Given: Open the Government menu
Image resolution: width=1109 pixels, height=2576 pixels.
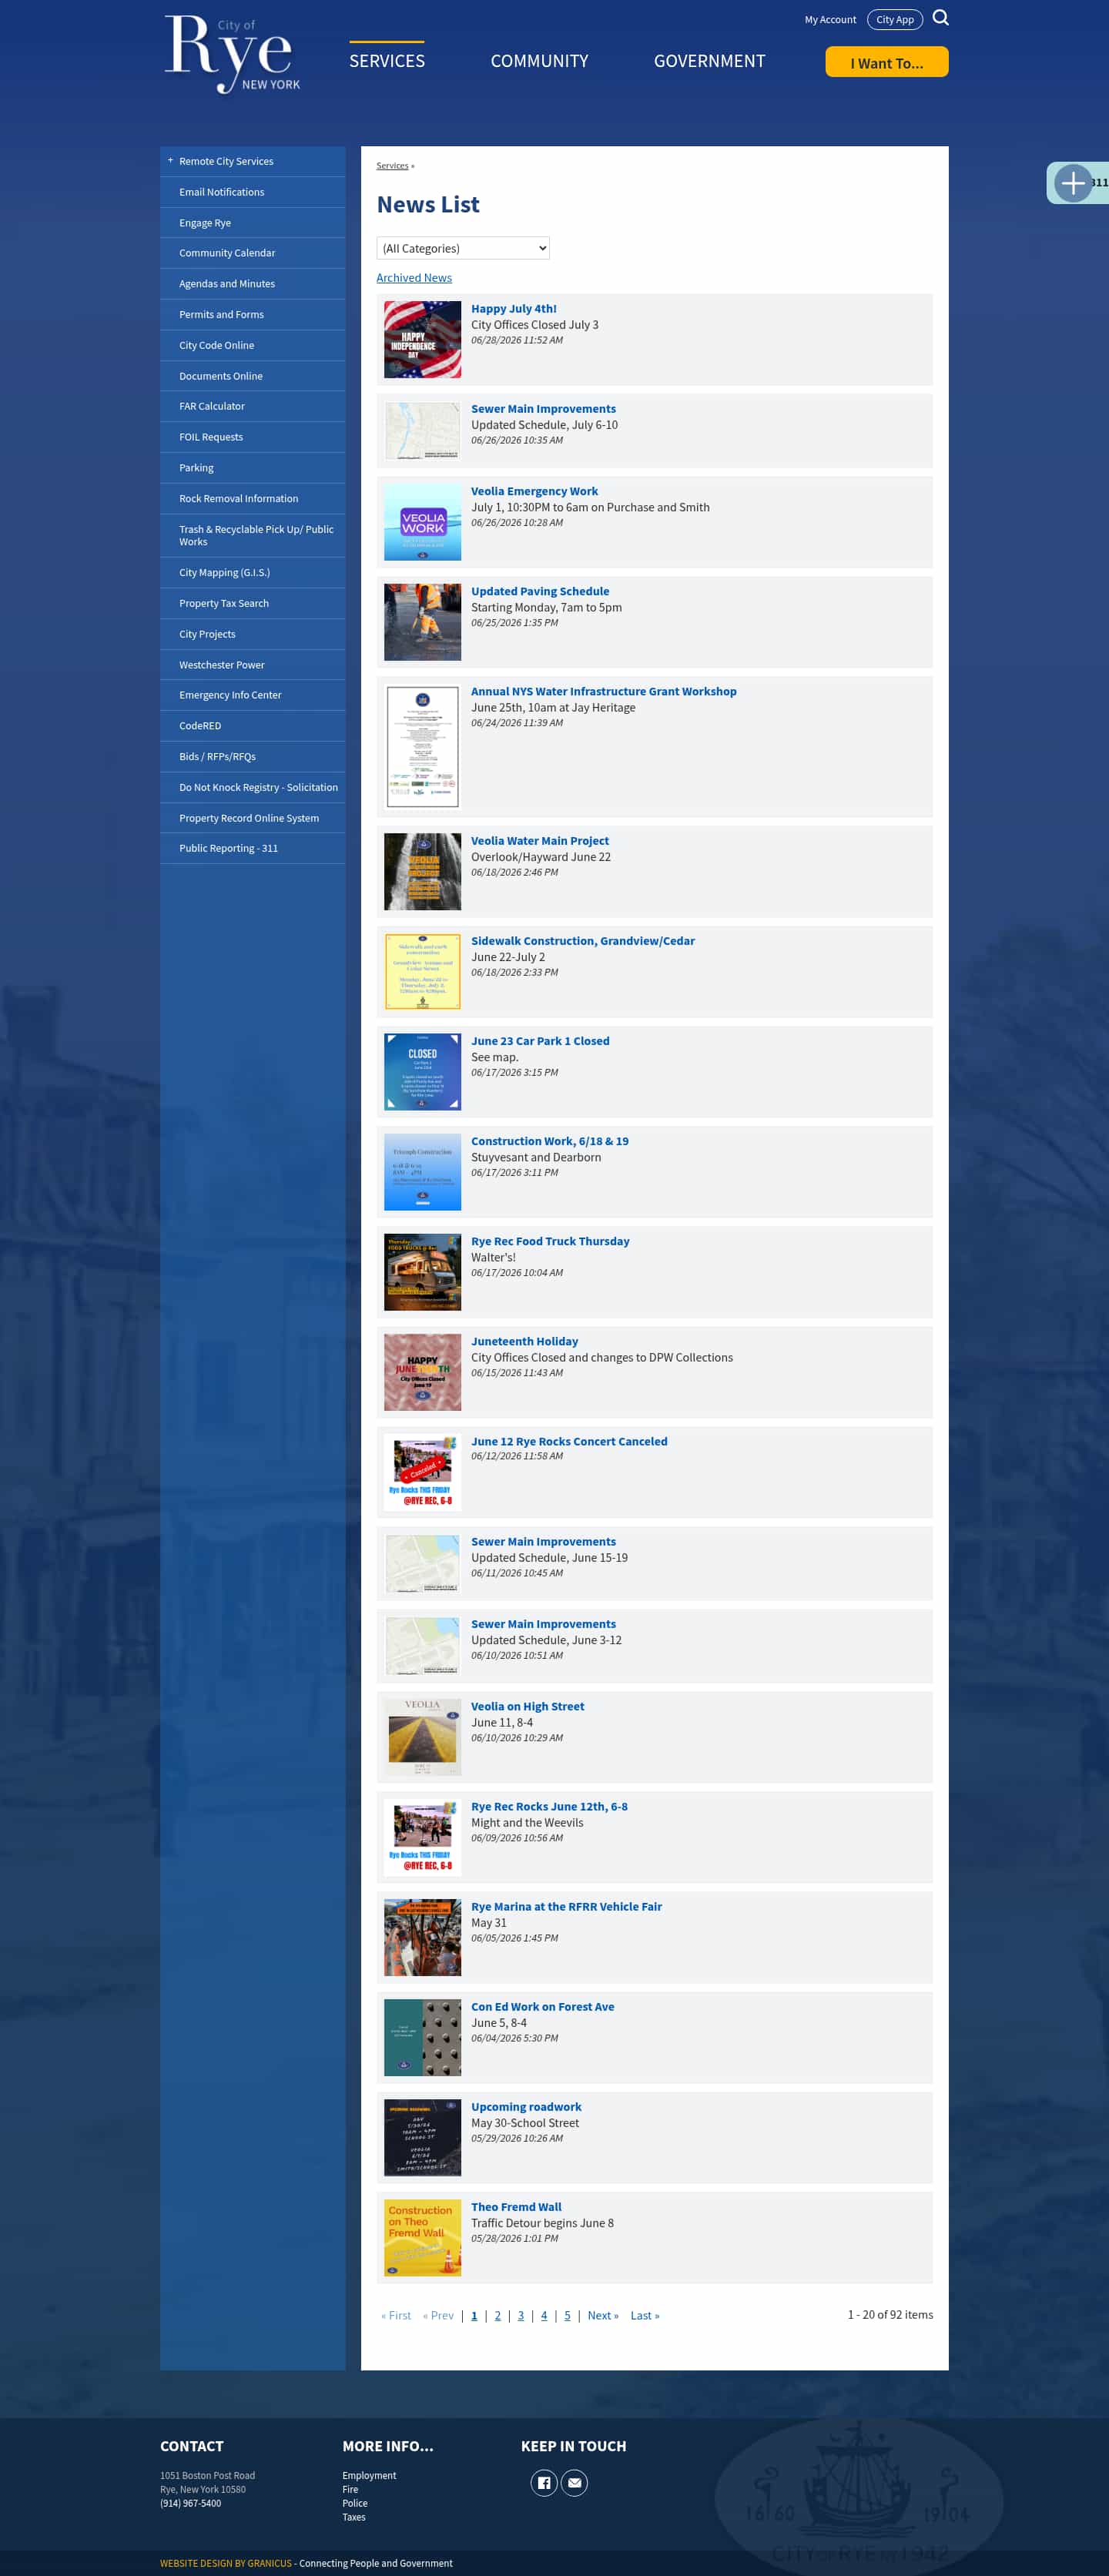Looking at the screenshot, I should tap(709, 61).
